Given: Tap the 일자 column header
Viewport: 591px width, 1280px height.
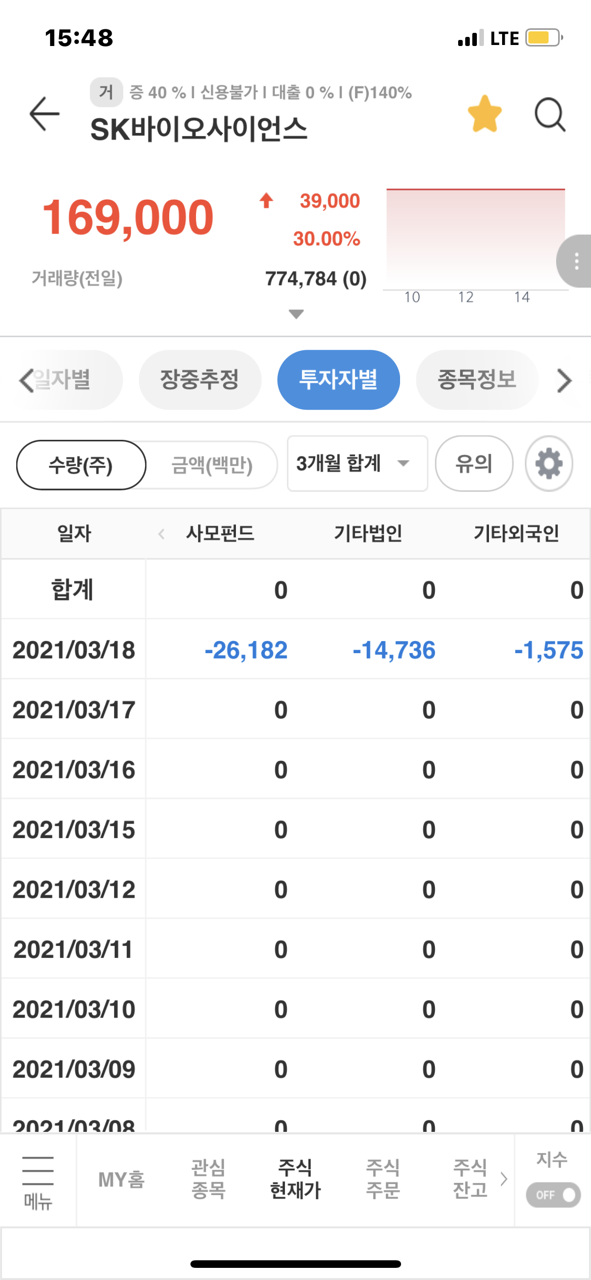Looking at the screenshot, I should [74, 533].
